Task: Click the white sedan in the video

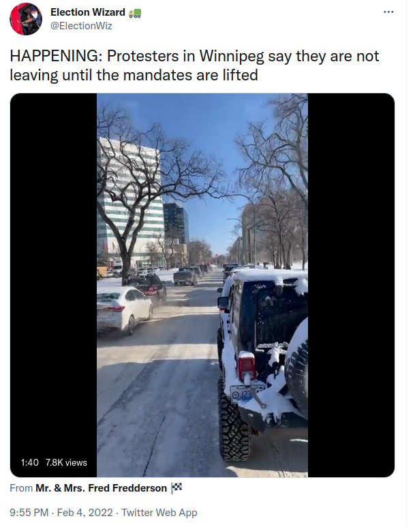Action: pos(125,310)
